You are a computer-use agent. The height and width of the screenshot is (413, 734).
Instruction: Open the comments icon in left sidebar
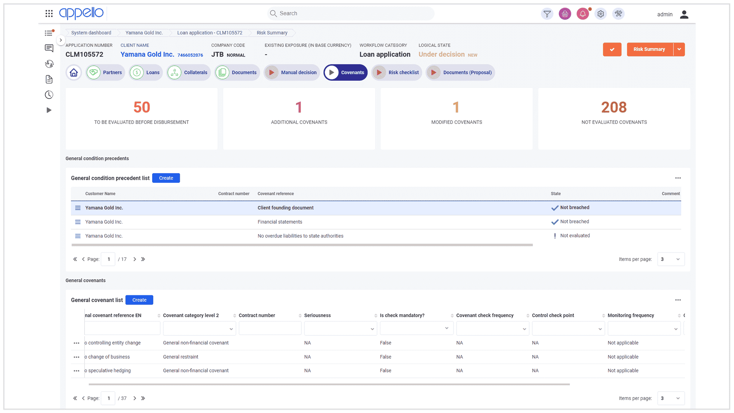(49, 48)
